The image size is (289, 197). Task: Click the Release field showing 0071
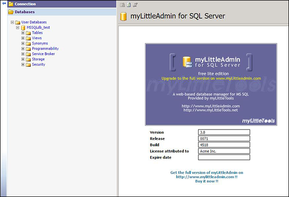[x=224, y=138]
